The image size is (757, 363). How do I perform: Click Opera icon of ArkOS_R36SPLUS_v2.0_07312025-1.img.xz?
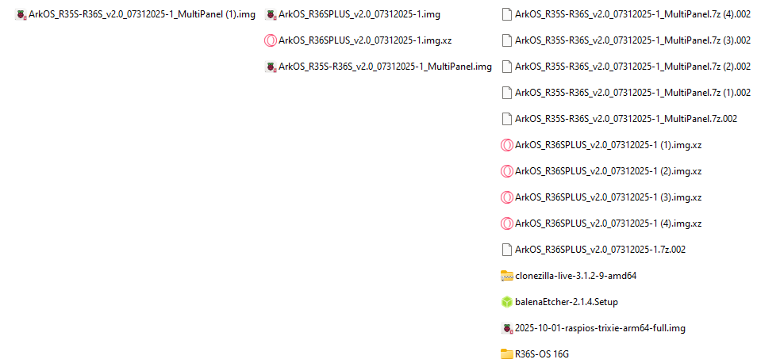pos(271,41)
